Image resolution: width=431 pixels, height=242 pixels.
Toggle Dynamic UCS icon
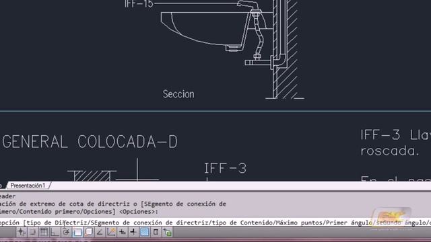(x=111, y=233)
